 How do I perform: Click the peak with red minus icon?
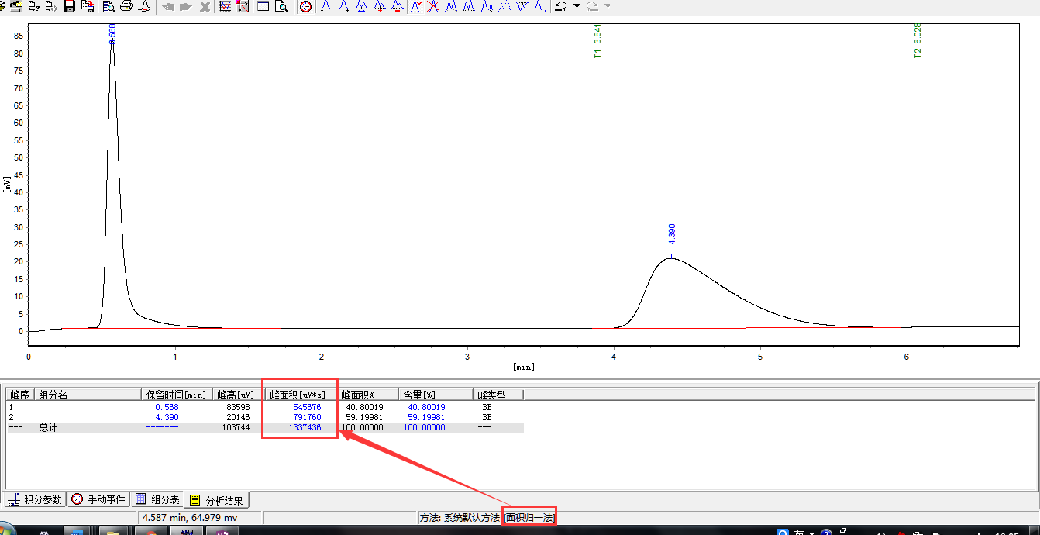point(397,7)
